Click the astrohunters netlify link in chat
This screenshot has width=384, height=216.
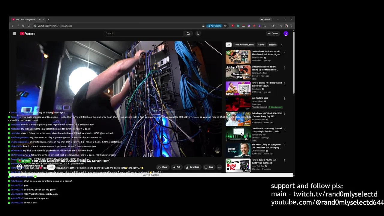(41, 194)
